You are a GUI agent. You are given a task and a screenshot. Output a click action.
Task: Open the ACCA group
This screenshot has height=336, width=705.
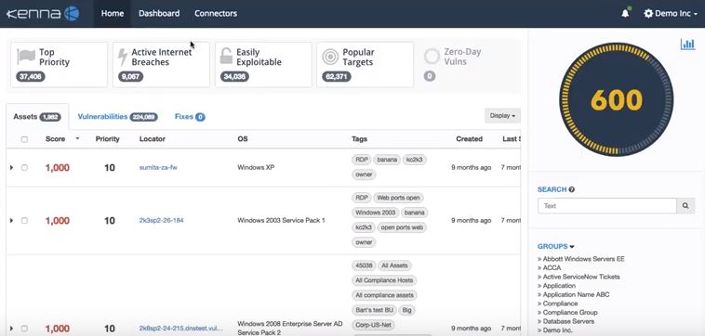[x=552, y=268]
